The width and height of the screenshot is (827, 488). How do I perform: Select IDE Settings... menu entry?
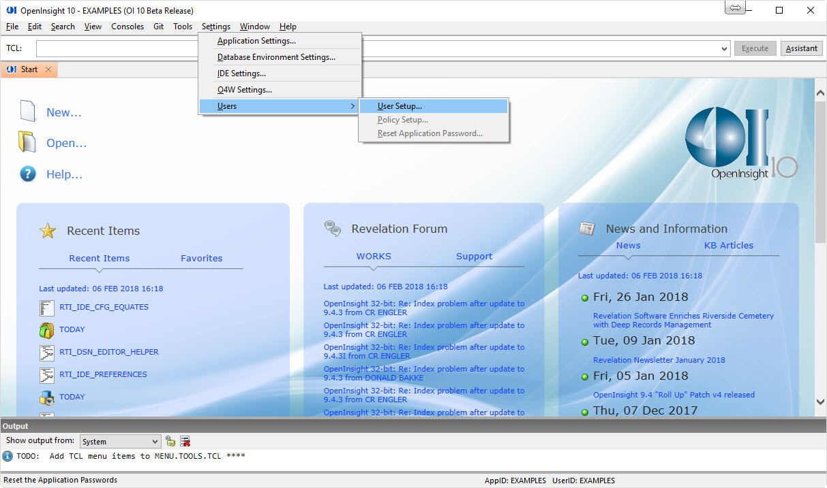click(280, 74)
